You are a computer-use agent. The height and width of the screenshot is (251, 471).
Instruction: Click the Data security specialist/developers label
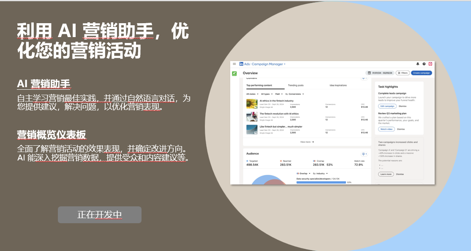click(313, 179)
